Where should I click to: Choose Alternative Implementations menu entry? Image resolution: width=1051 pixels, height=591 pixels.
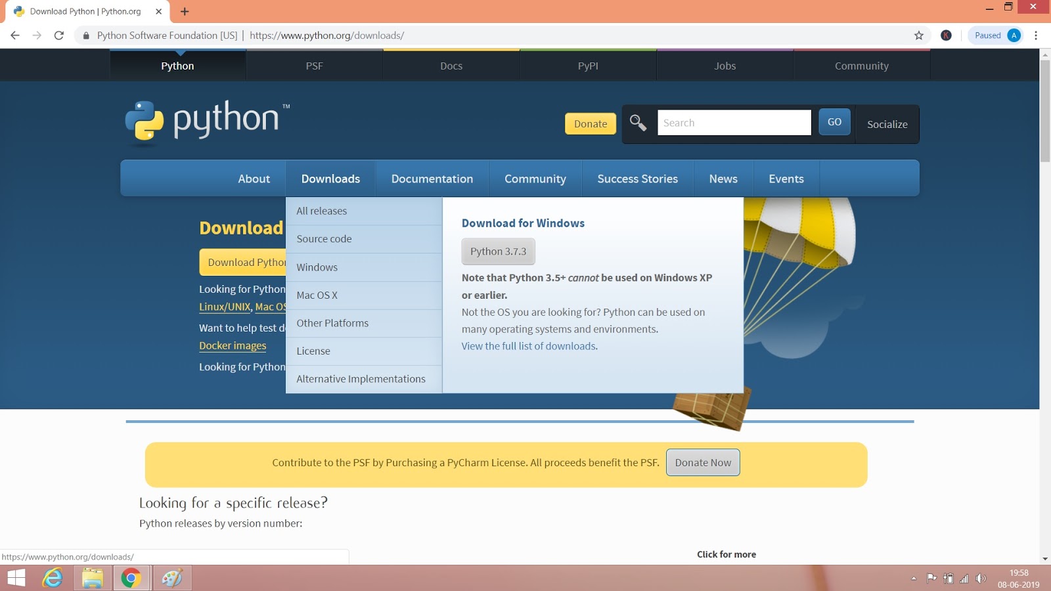coord(364,379)
